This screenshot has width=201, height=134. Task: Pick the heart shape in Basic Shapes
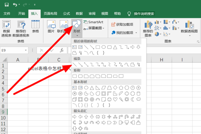pyautogui.click(x=115, y=99)
